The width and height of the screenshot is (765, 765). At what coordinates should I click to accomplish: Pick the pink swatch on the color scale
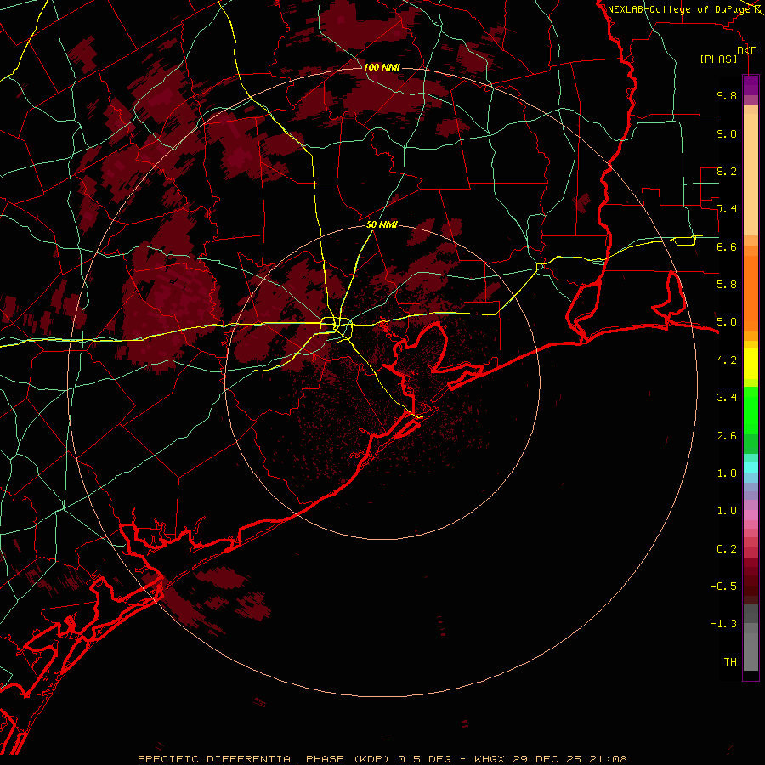pyautogui.click(x=751, y=515)
